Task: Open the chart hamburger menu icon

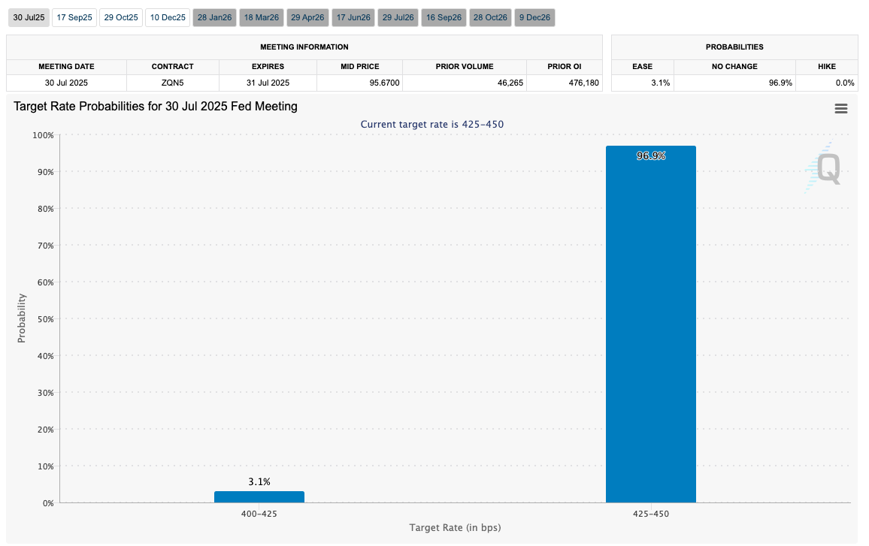Action: [840, 109]
